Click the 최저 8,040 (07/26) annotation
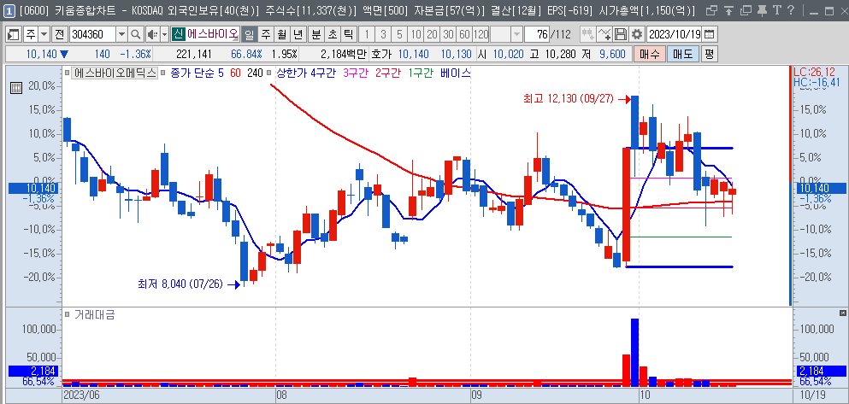The image size is (849, 404). 181,284
